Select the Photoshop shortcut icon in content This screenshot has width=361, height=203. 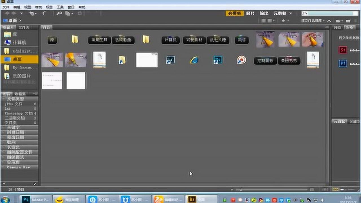click(x=218, y=60)
